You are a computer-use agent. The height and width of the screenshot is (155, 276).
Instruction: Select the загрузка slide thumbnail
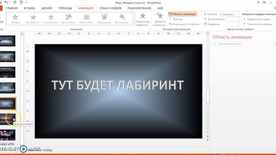7,41
